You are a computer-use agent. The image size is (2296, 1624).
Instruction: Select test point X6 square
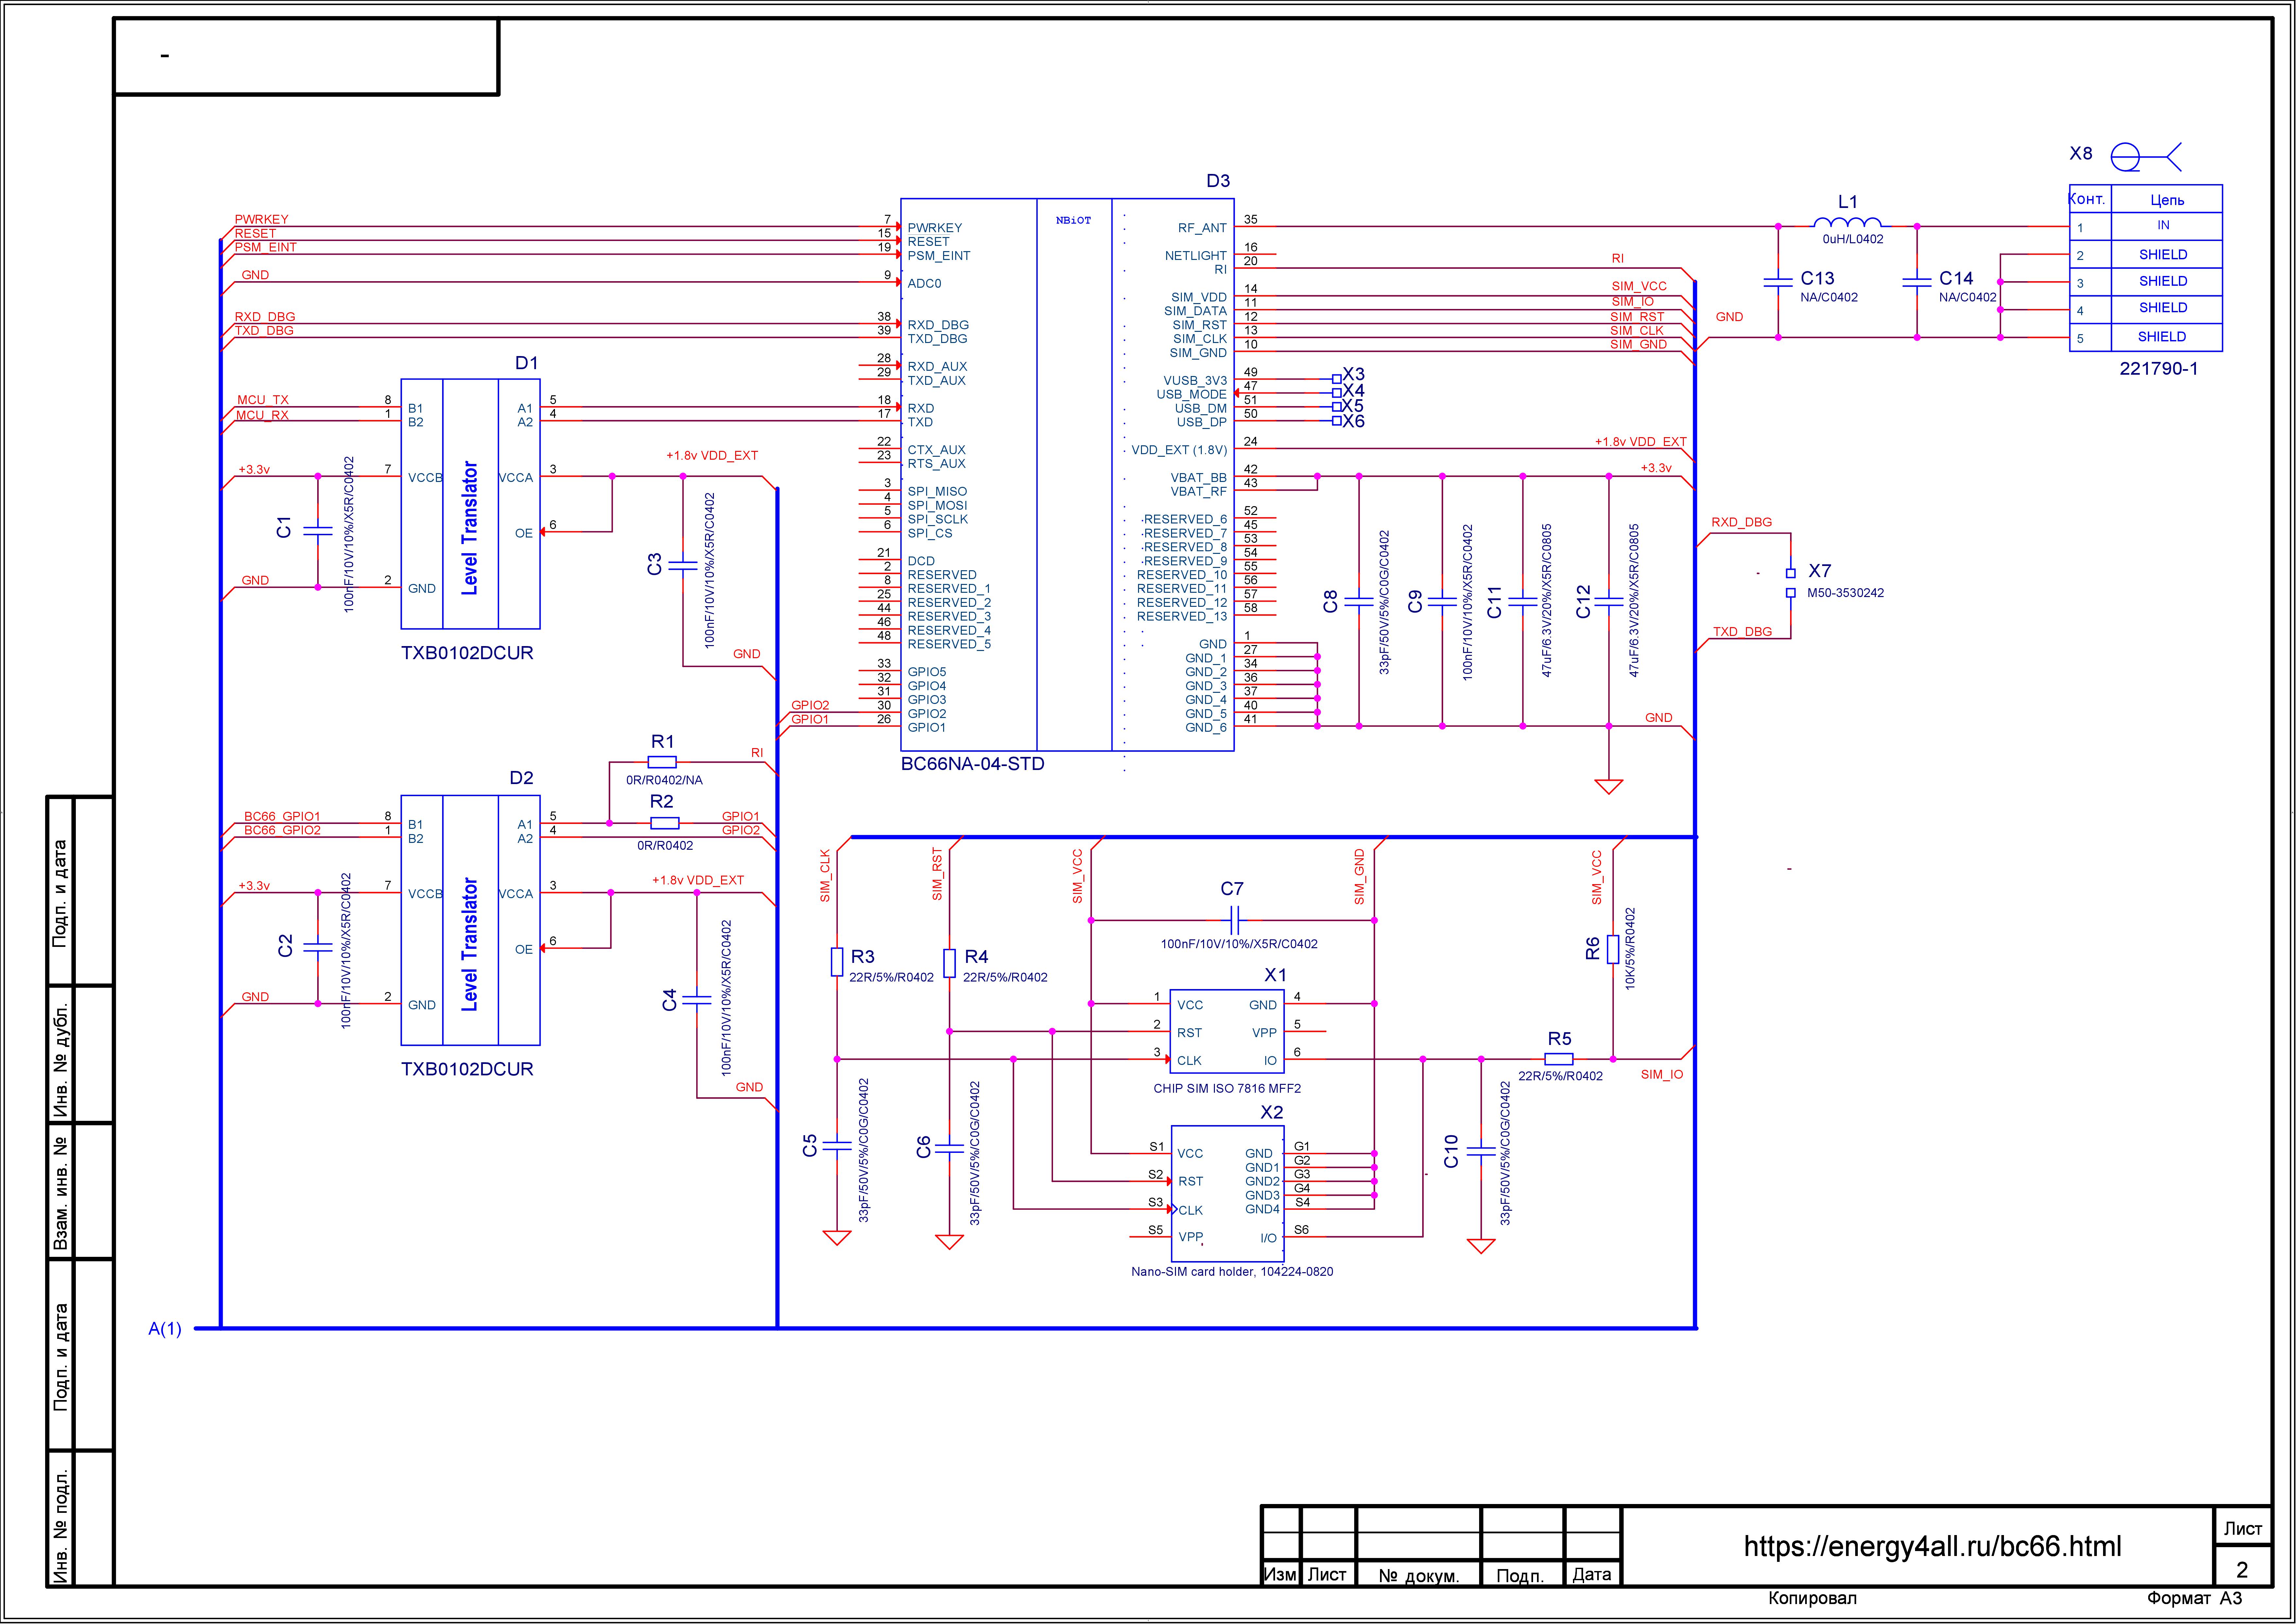pos(1337,421)
